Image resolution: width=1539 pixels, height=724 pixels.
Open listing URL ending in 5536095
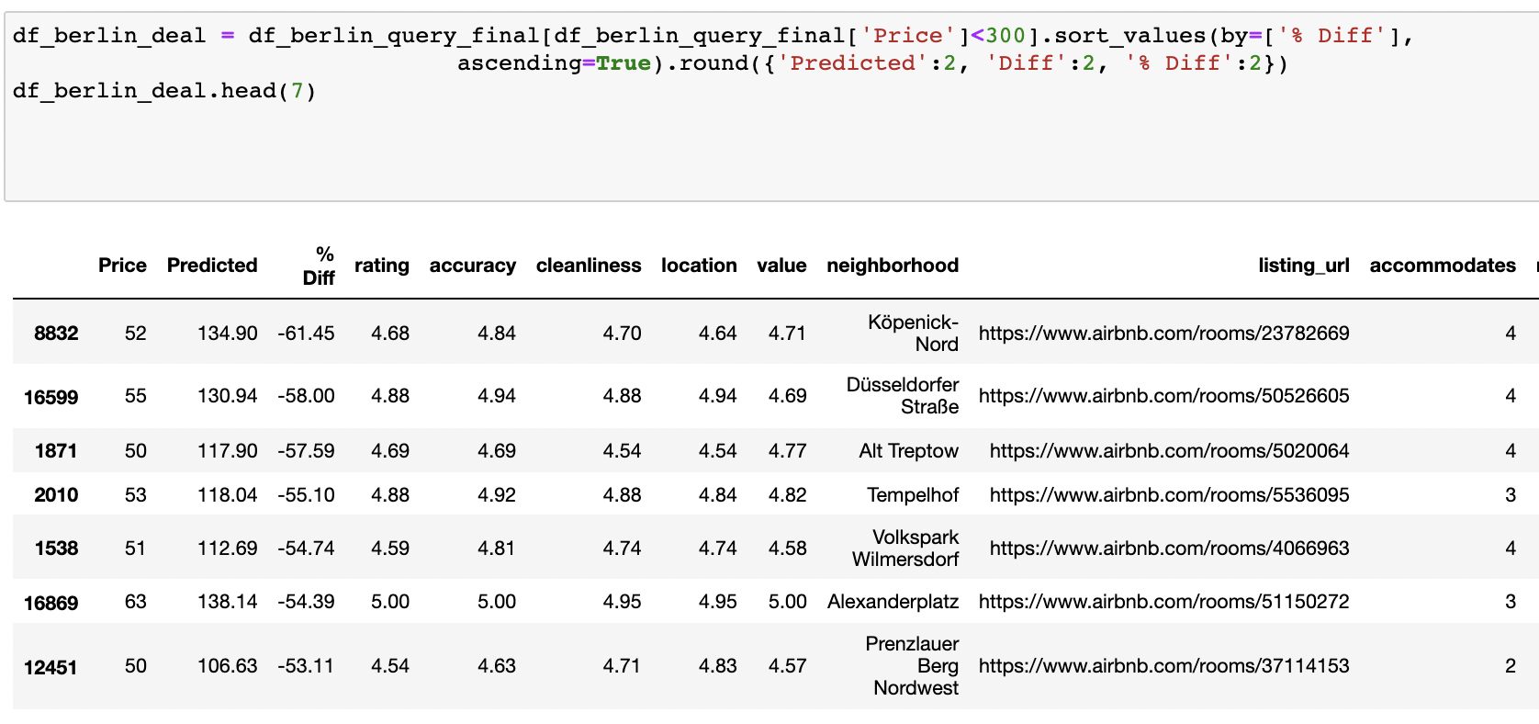coord(1169,495)
